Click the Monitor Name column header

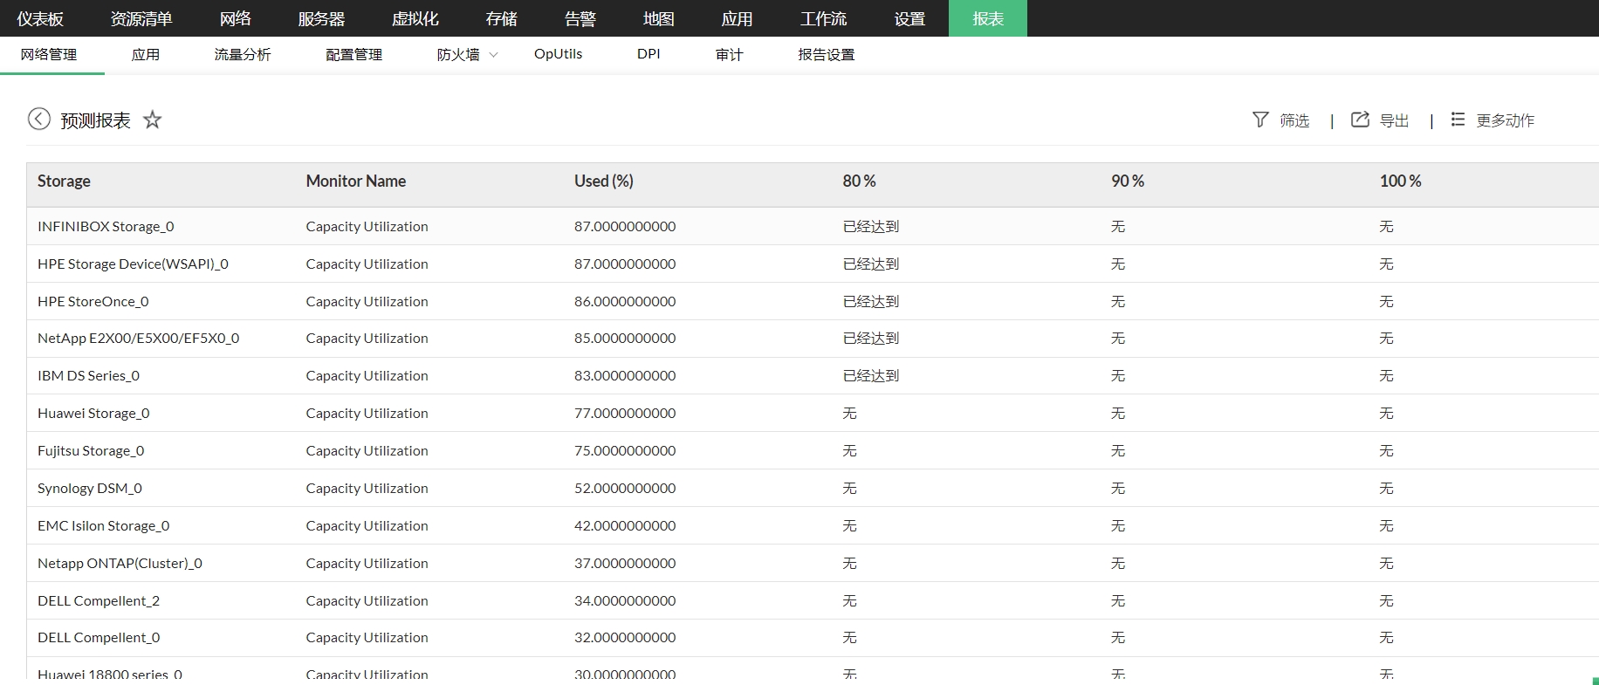coord(356,181)
